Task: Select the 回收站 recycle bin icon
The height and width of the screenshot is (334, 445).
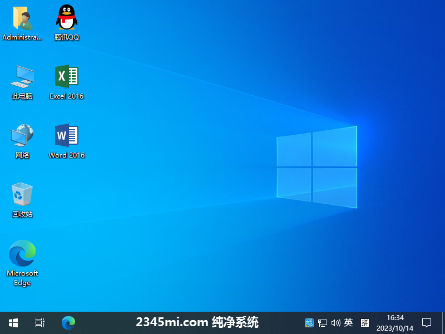Action: tap(22, 194)
